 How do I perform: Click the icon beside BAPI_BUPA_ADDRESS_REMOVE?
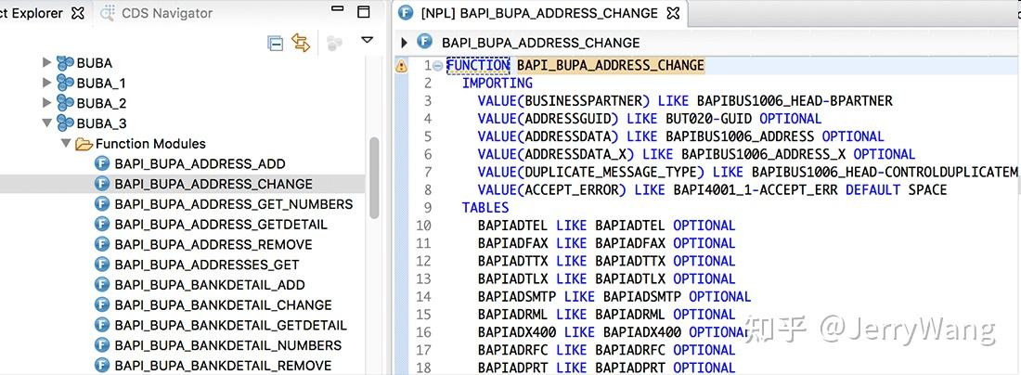point(101,244)
